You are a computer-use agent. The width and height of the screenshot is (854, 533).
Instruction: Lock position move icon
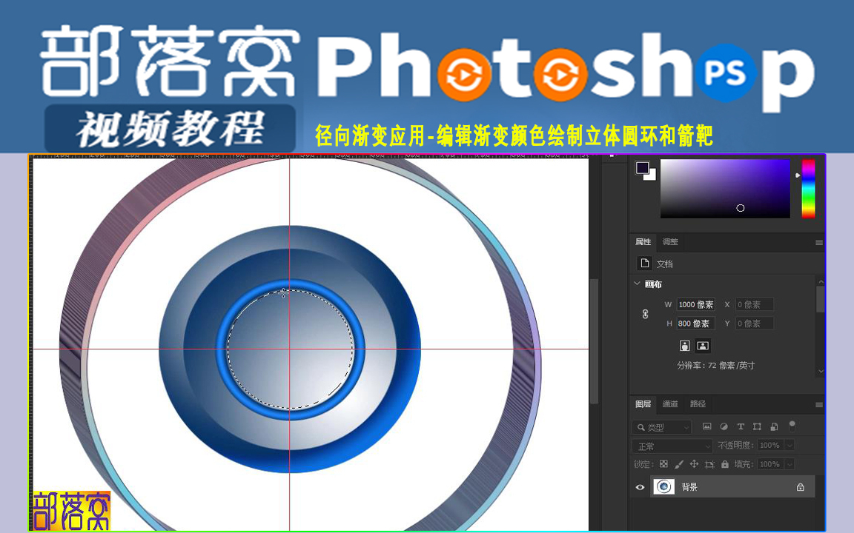click(x=694, y=464)
